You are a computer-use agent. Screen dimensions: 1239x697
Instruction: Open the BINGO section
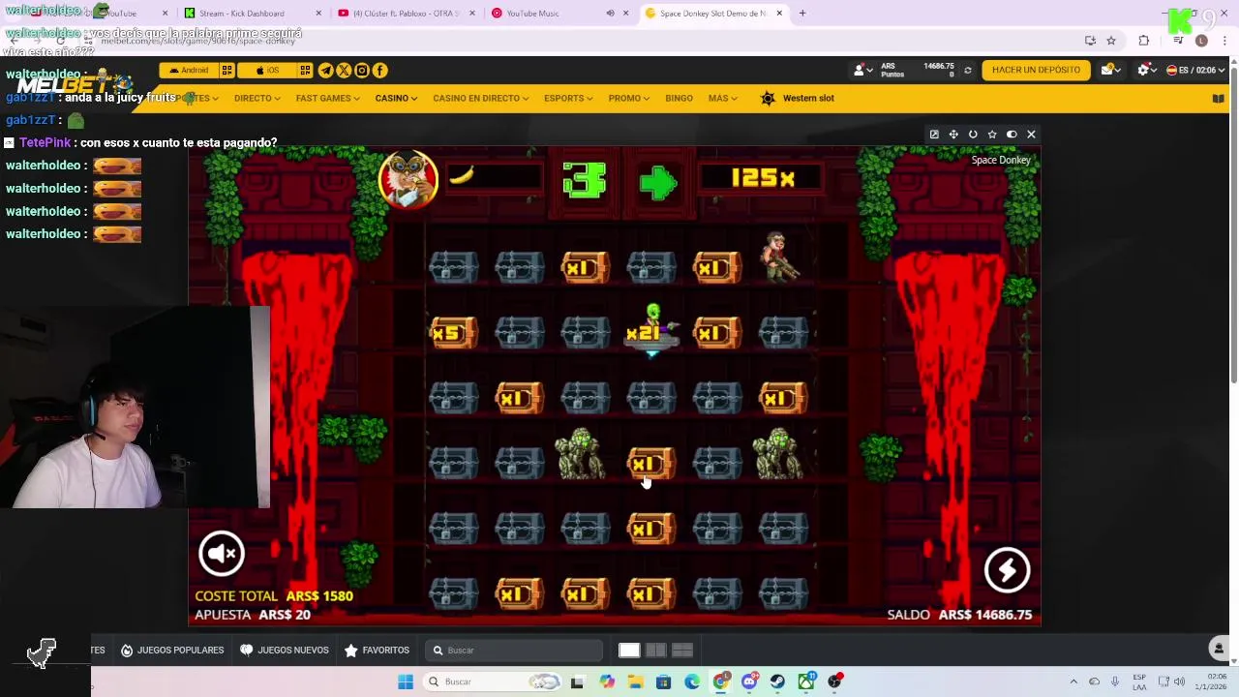click(679, 98)
